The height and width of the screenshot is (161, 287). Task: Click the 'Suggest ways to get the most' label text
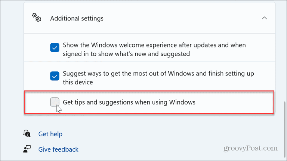pyautogui.click(x=158, y=78)
